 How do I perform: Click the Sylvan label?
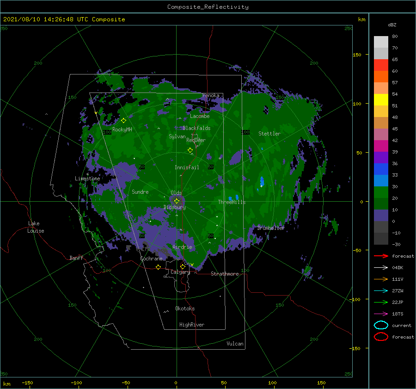[177, 136]
